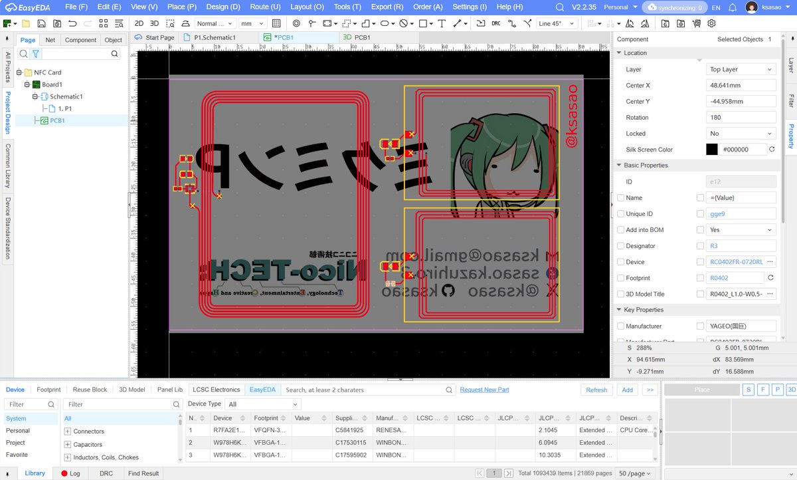Switch canvas to 2D view icon
The height and width of the screenshot is (480, 797).
[139, 23]
